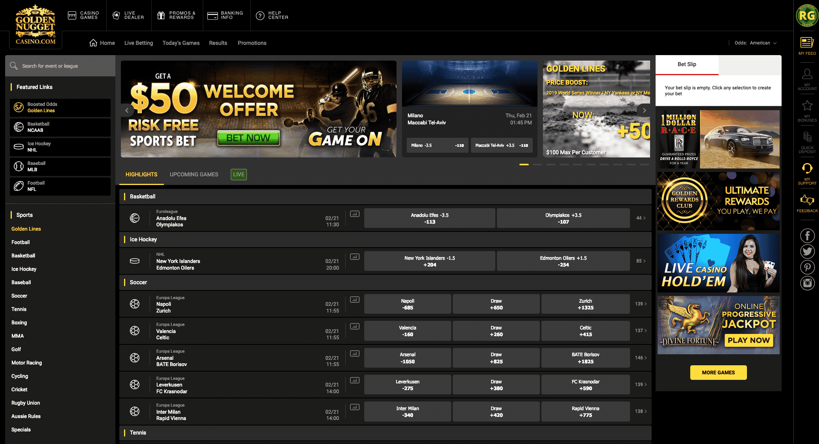This screenshot has width=819, height=444.
Task: Expand 146 more bets for Arsenal game
Action: tap(641, 358)
